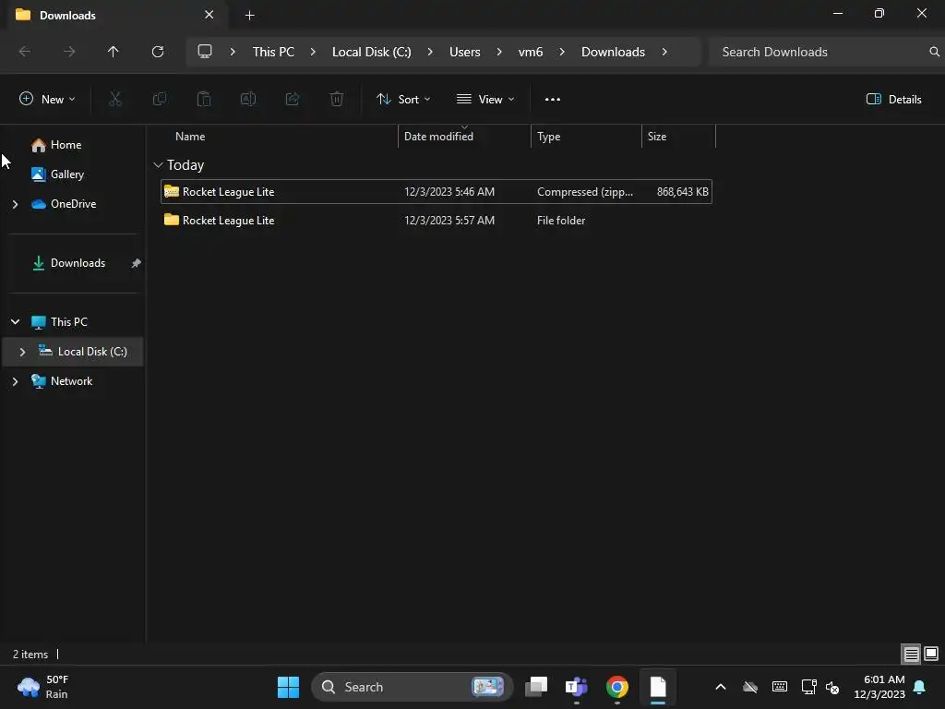Open Google Chrome from taskbar
945x709 pixels.
point(616,687)
